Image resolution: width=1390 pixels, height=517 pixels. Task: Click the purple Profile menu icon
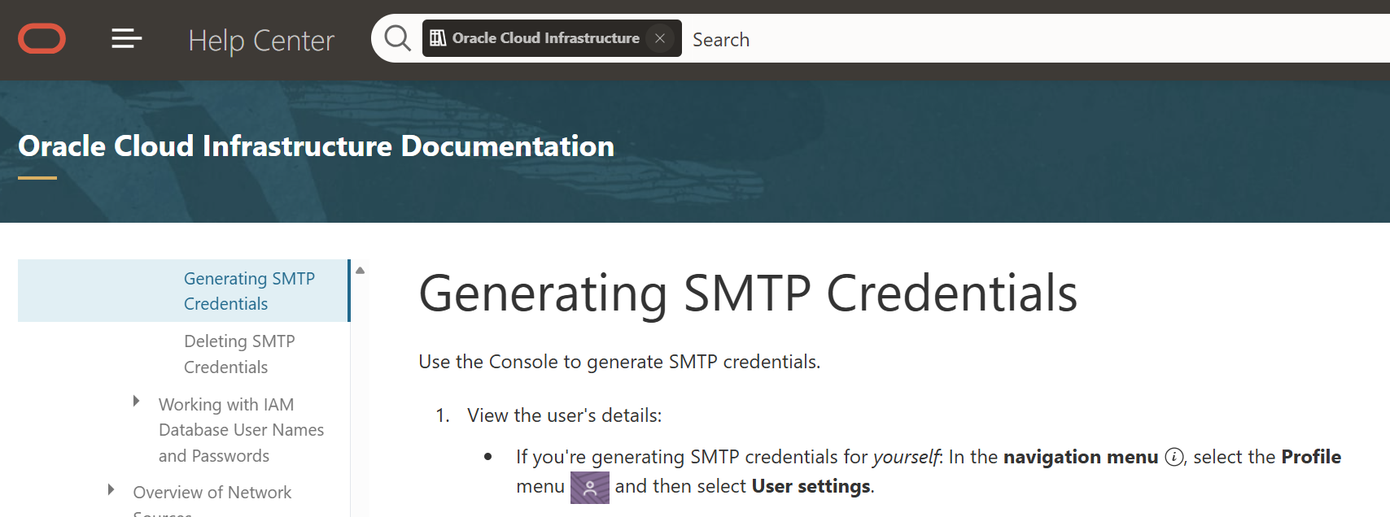[590, 488]
